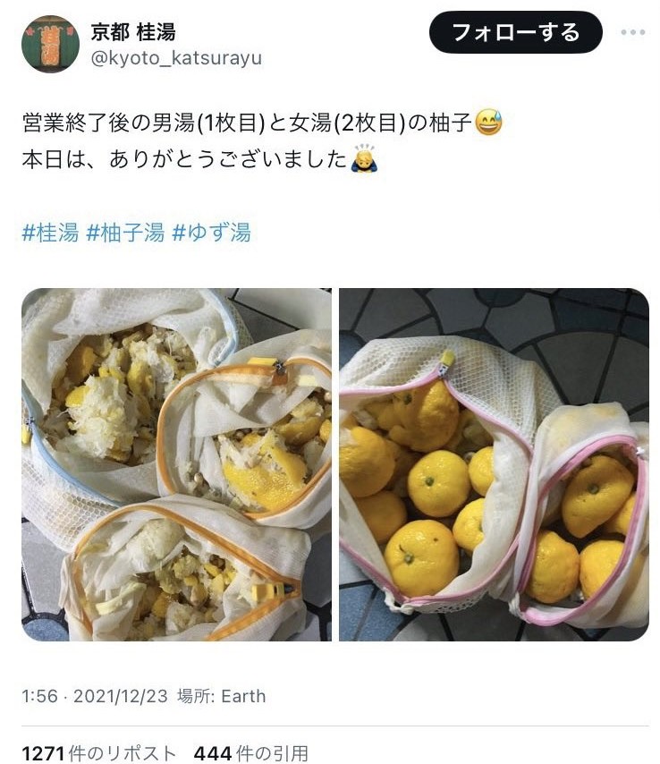This screenshot has width=660, height=764.
Task: Open the #ゆず湯 hashtag
Action: [x=211, y=233]
